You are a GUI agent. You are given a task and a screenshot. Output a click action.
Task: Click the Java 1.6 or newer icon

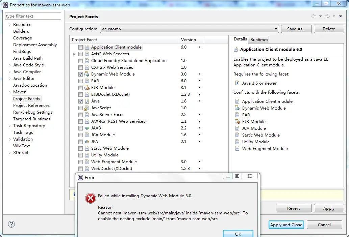tap(237, 83)
